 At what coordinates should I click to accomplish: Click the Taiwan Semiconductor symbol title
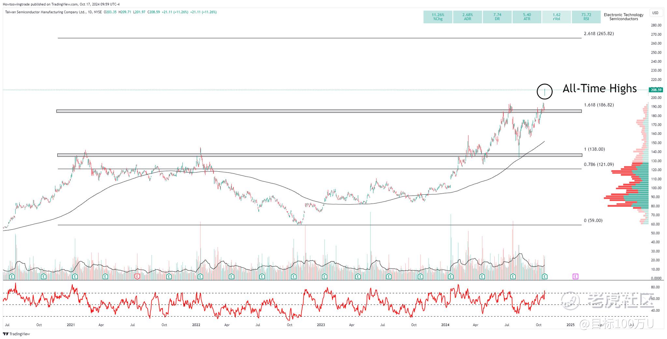pyautogui.click(x=45, y=12)
